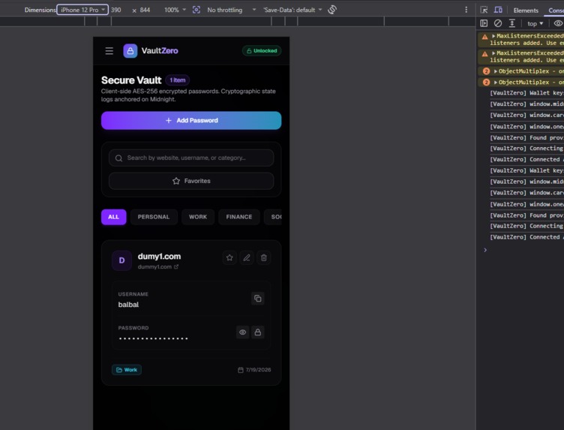Click the width field showing 390

(115, 10)
